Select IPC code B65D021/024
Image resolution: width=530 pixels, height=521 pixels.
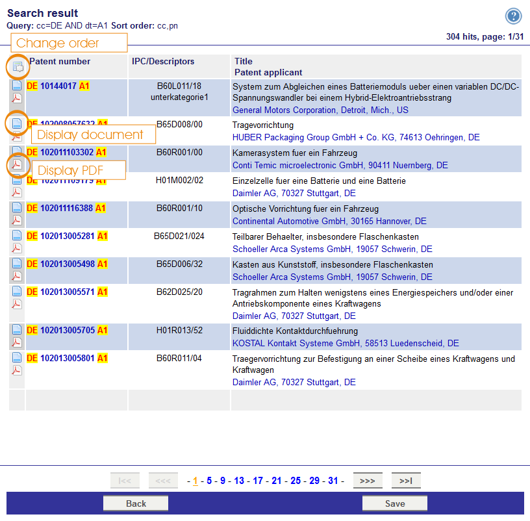pyautogui.click(x=179, y=236)
